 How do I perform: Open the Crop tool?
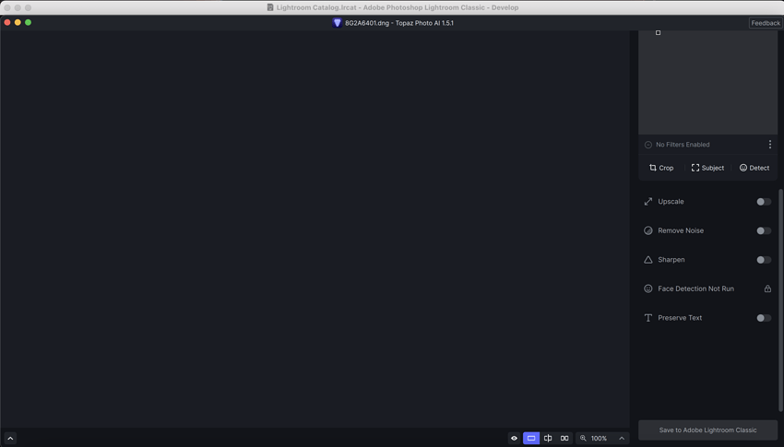pyautogui.click(x=661, y=168)
